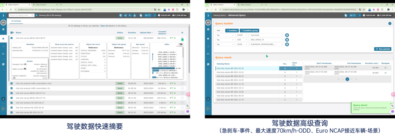
Task: Click the Run queries button
Action: pos(383,49)
